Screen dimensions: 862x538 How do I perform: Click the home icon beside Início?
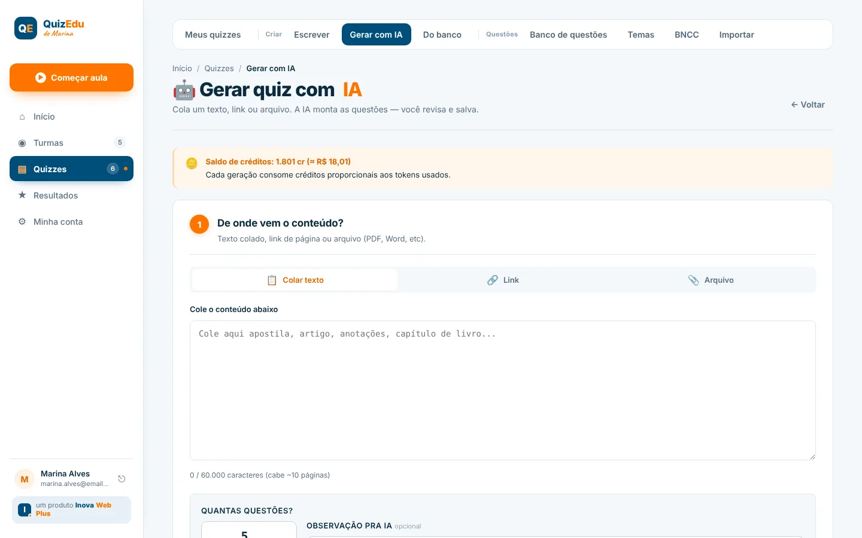point(22,117)
